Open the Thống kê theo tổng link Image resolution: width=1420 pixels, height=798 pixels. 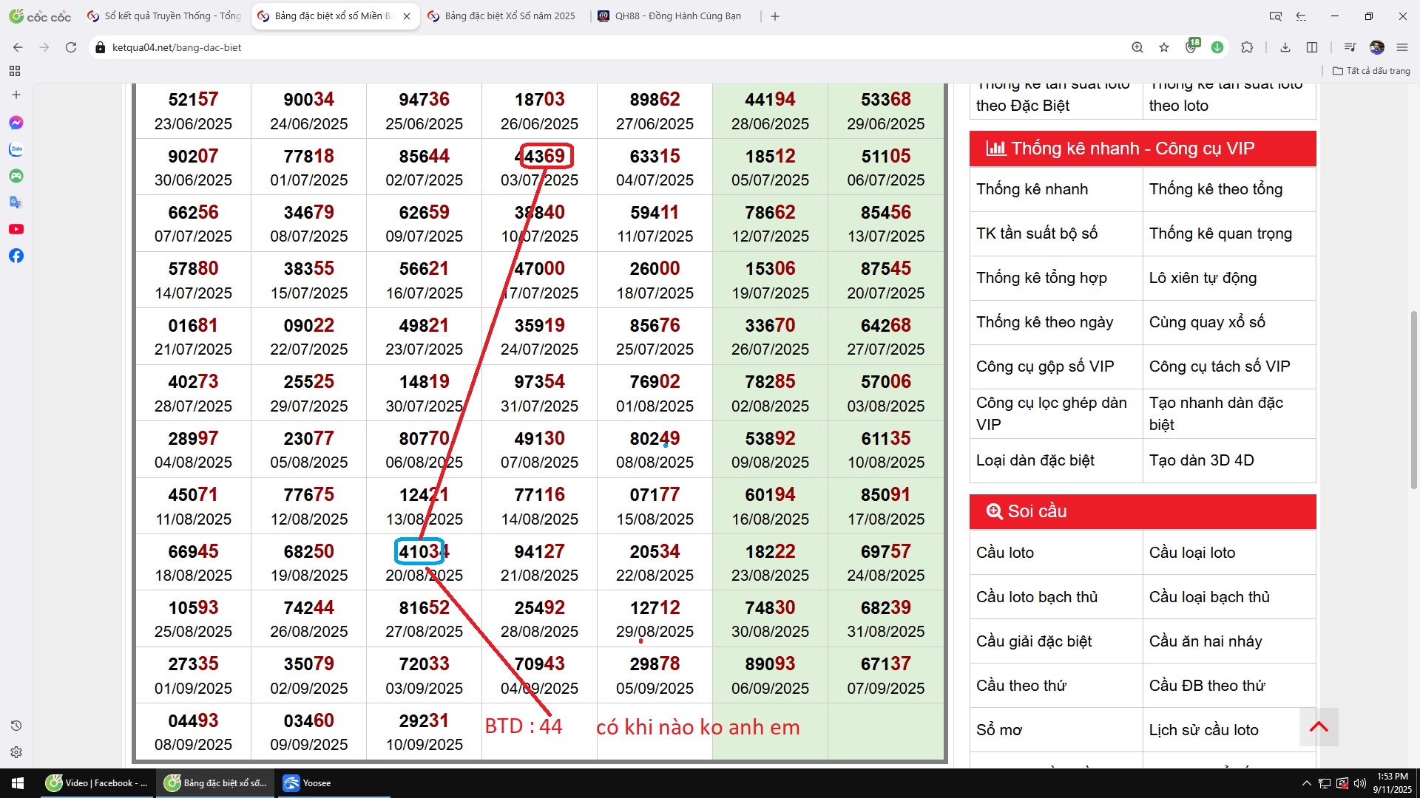[x=1215, y=189]
